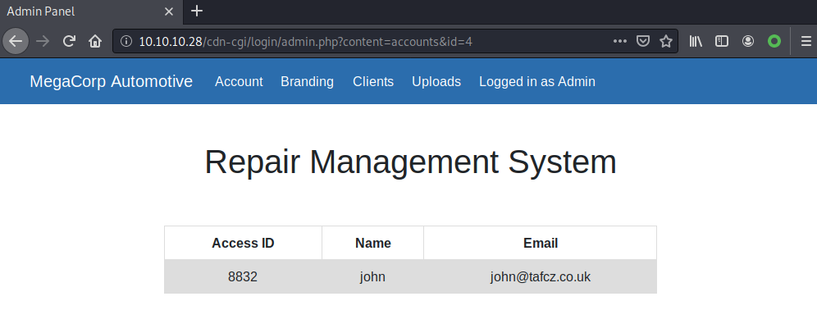Go to the Uploads page
This screenshot has height=333, width=817.
point(436,82)
